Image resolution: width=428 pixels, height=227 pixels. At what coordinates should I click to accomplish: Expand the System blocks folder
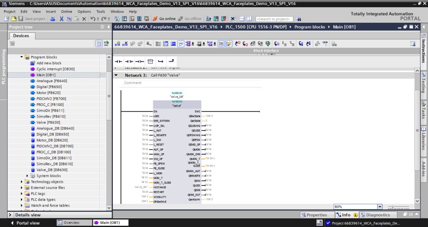[27, 176]
